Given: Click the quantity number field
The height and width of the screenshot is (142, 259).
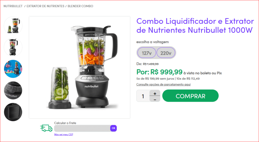Looking at the screenshot, I should tap(143, 96).
